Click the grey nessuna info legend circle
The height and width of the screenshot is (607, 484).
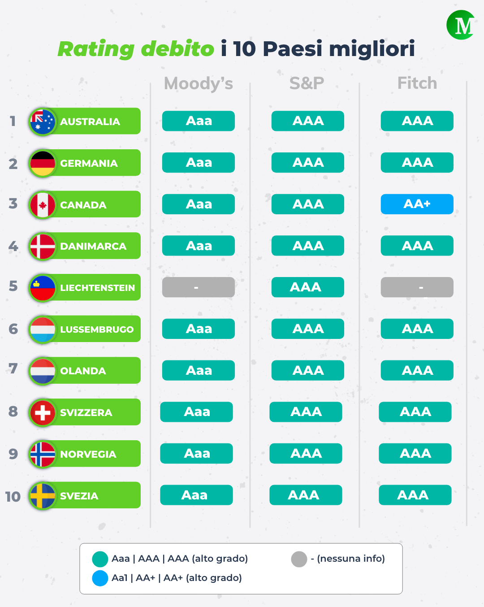coord(299,559)
